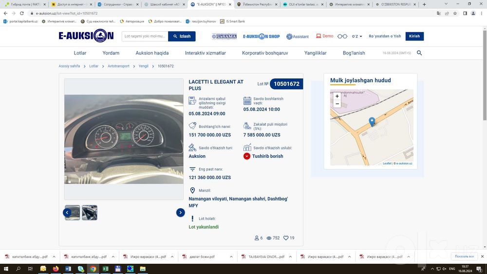Open the давлат божи.pdf download

click(202, 256)
